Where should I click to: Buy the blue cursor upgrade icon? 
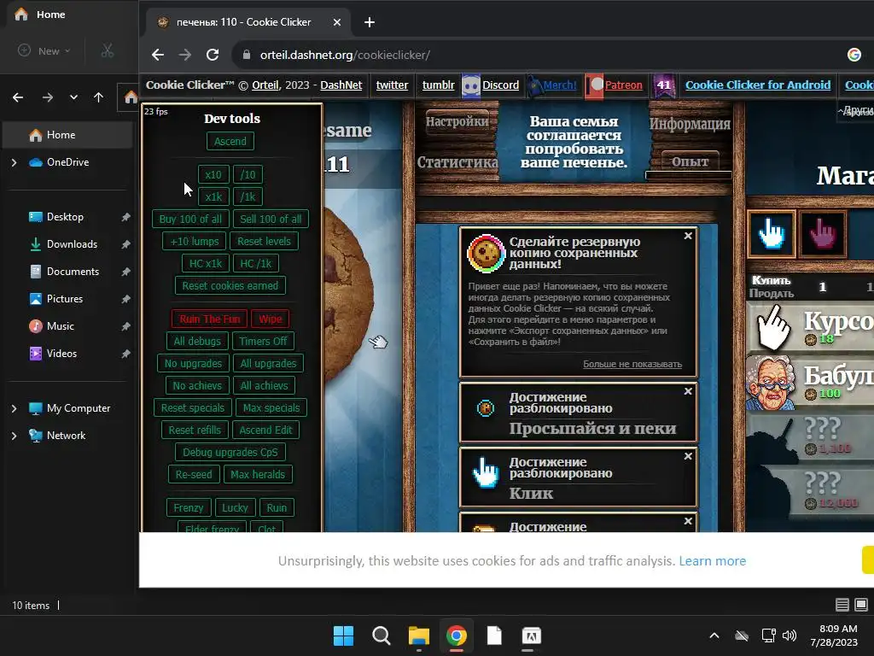(772, 234)
